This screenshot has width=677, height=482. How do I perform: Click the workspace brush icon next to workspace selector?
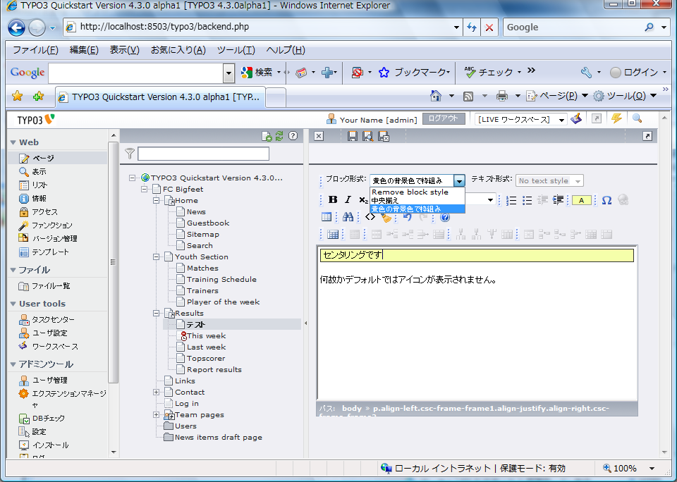click(x=576, y=118)
